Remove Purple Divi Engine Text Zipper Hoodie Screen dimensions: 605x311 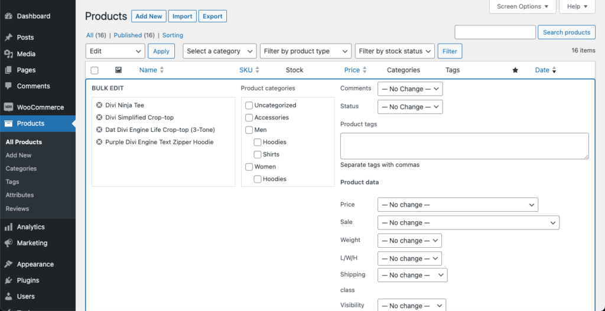99,142
